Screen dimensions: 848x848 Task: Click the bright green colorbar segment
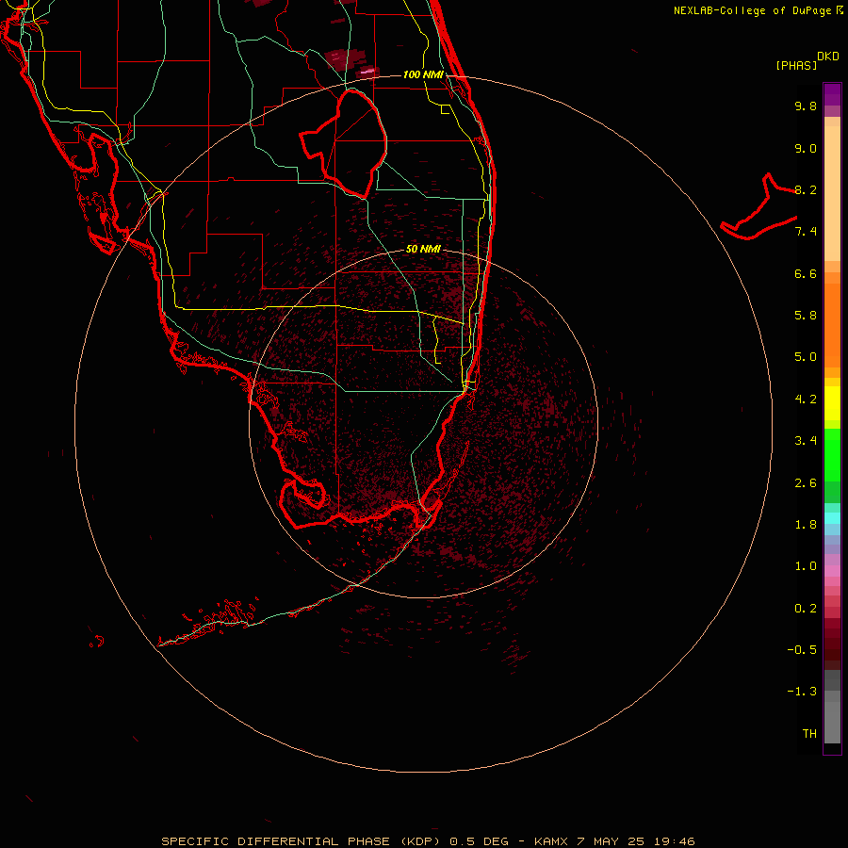tap(832, 454)
